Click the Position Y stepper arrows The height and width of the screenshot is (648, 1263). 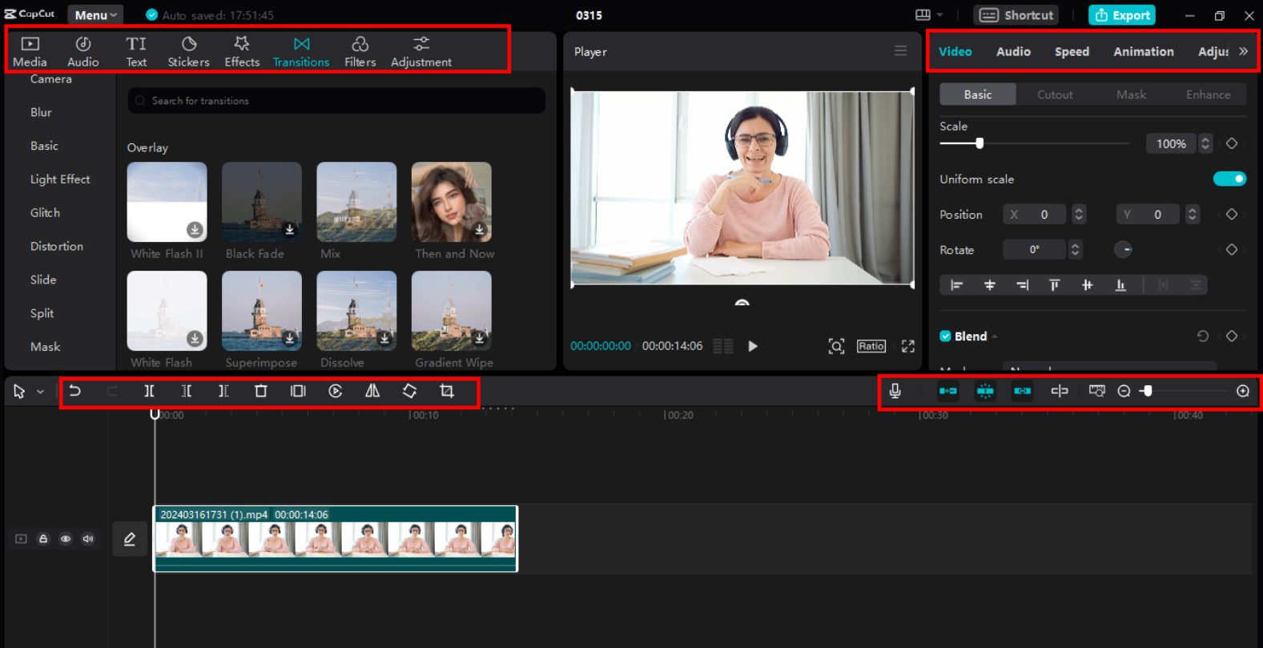tap(1193, 215)
